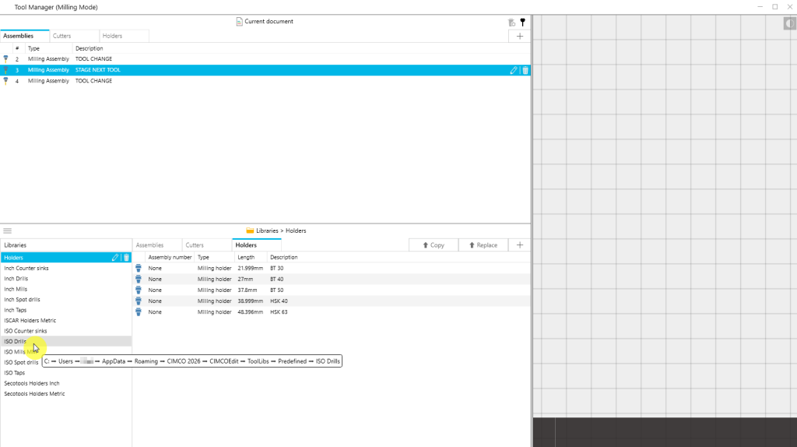Switch to library Assemblies tab

150,245
